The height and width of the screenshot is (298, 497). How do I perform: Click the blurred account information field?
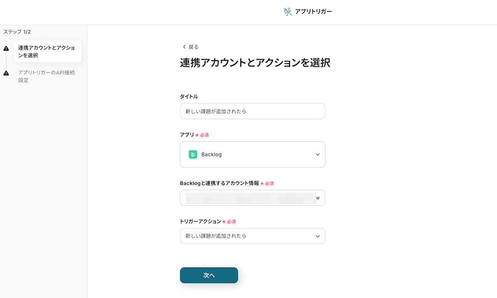coord(248,198)
